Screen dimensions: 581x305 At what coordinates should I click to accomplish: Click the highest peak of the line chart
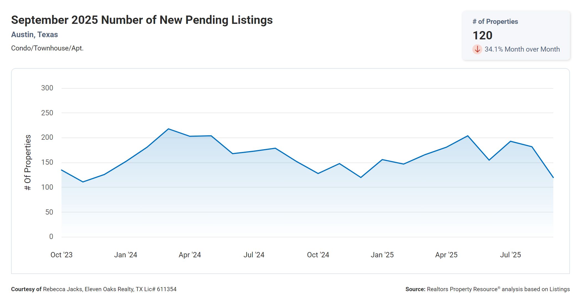tap(169, 129)
